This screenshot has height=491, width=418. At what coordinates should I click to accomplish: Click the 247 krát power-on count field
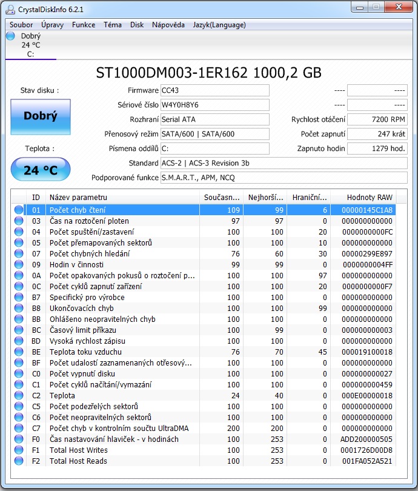pos(377,134)
